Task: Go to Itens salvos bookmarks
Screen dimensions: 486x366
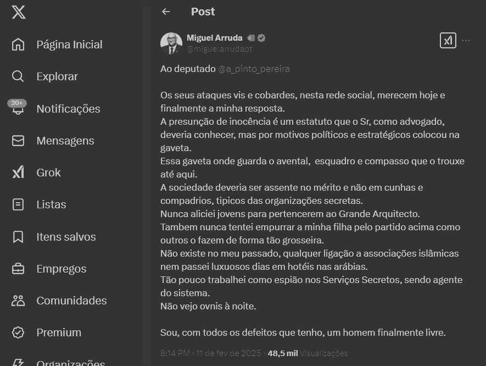Action: [66, 237]
